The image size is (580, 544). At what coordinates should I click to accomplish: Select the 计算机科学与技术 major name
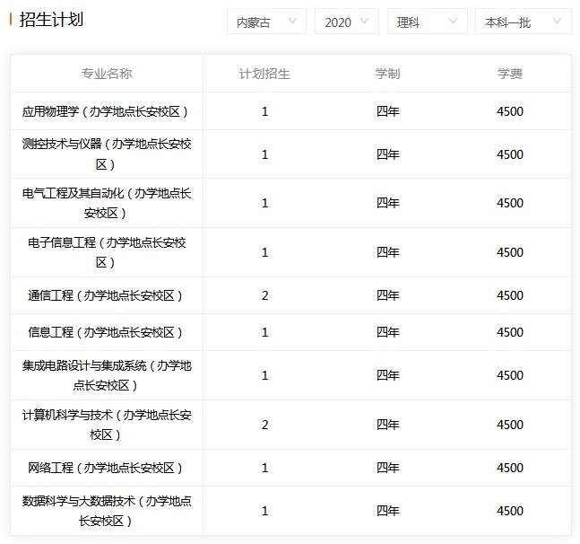pyautogui.click(x=107, y=425)
